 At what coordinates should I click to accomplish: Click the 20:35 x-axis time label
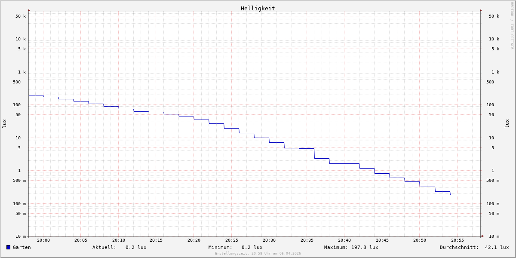coord(307,240)
